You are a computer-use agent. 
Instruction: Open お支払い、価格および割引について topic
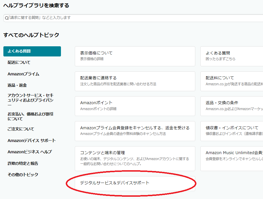tap(30, 117)
